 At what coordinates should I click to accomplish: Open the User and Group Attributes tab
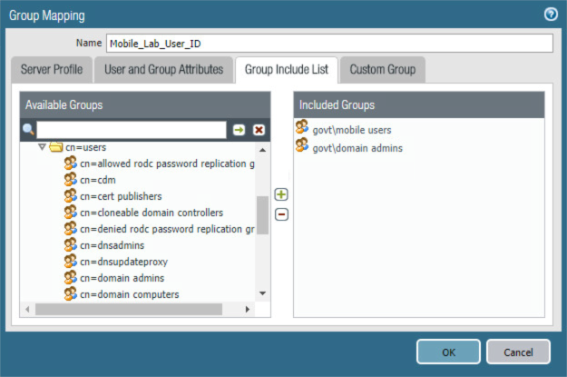click(163, 70)
